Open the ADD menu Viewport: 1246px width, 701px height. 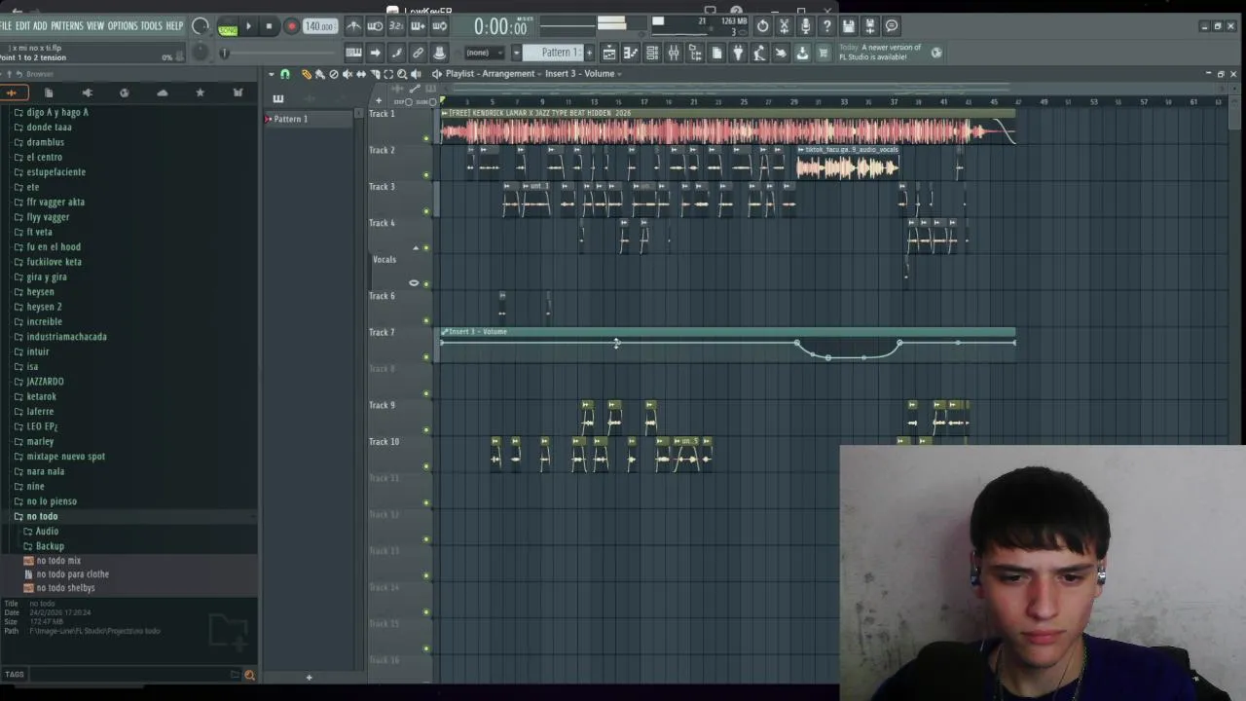pyautogui.click(x=40, y=26)
